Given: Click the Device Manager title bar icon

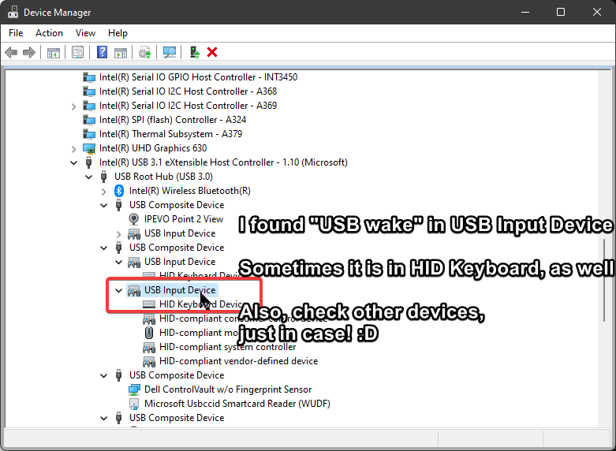Looking at the screenshot, I should 13,12.
